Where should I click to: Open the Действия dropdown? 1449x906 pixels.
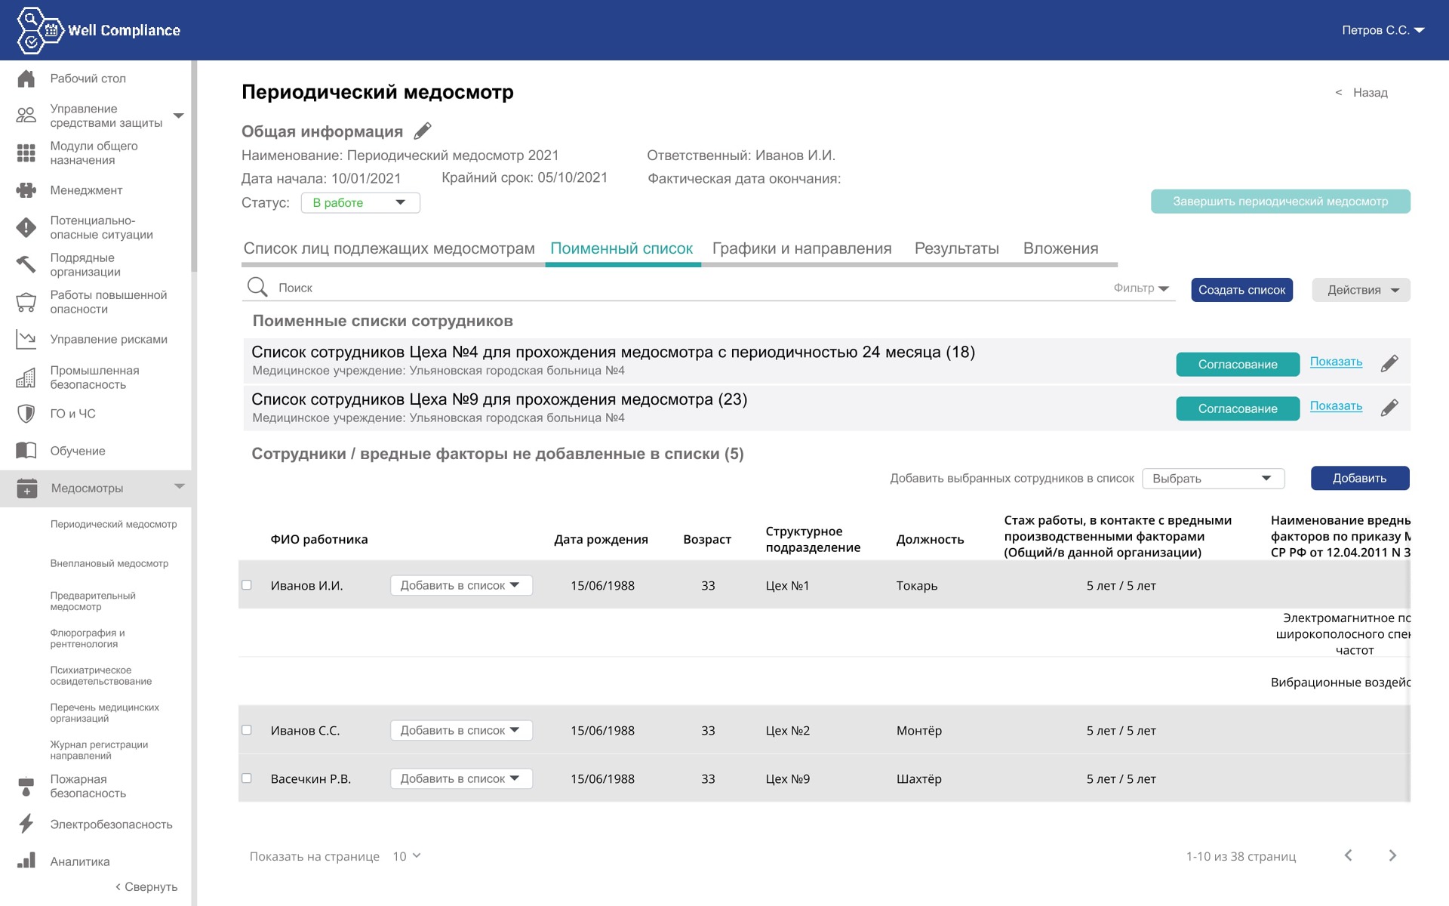1361,290
